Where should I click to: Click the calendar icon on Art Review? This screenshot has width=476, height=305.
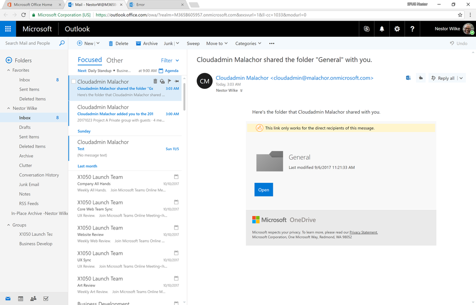[x=176, y=278]
